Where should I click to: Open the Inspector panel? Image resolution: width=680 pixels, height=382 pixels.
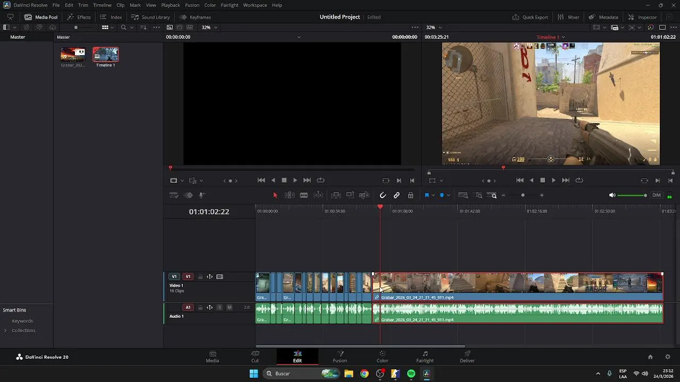(x=642, y=17)
